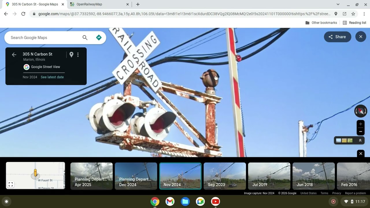The image size is (370, 208).
Task: Open Google Meet from the shelf
Action: [x=200, y=202]
